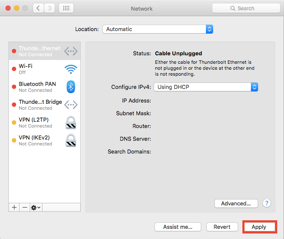Click the VPN (L2TP) padlock icon

(x=70, y=122)
